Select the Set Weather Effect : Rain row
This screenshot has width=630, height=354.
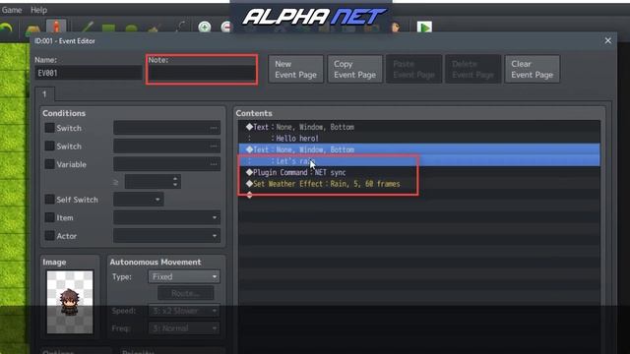tap(419, 184)
